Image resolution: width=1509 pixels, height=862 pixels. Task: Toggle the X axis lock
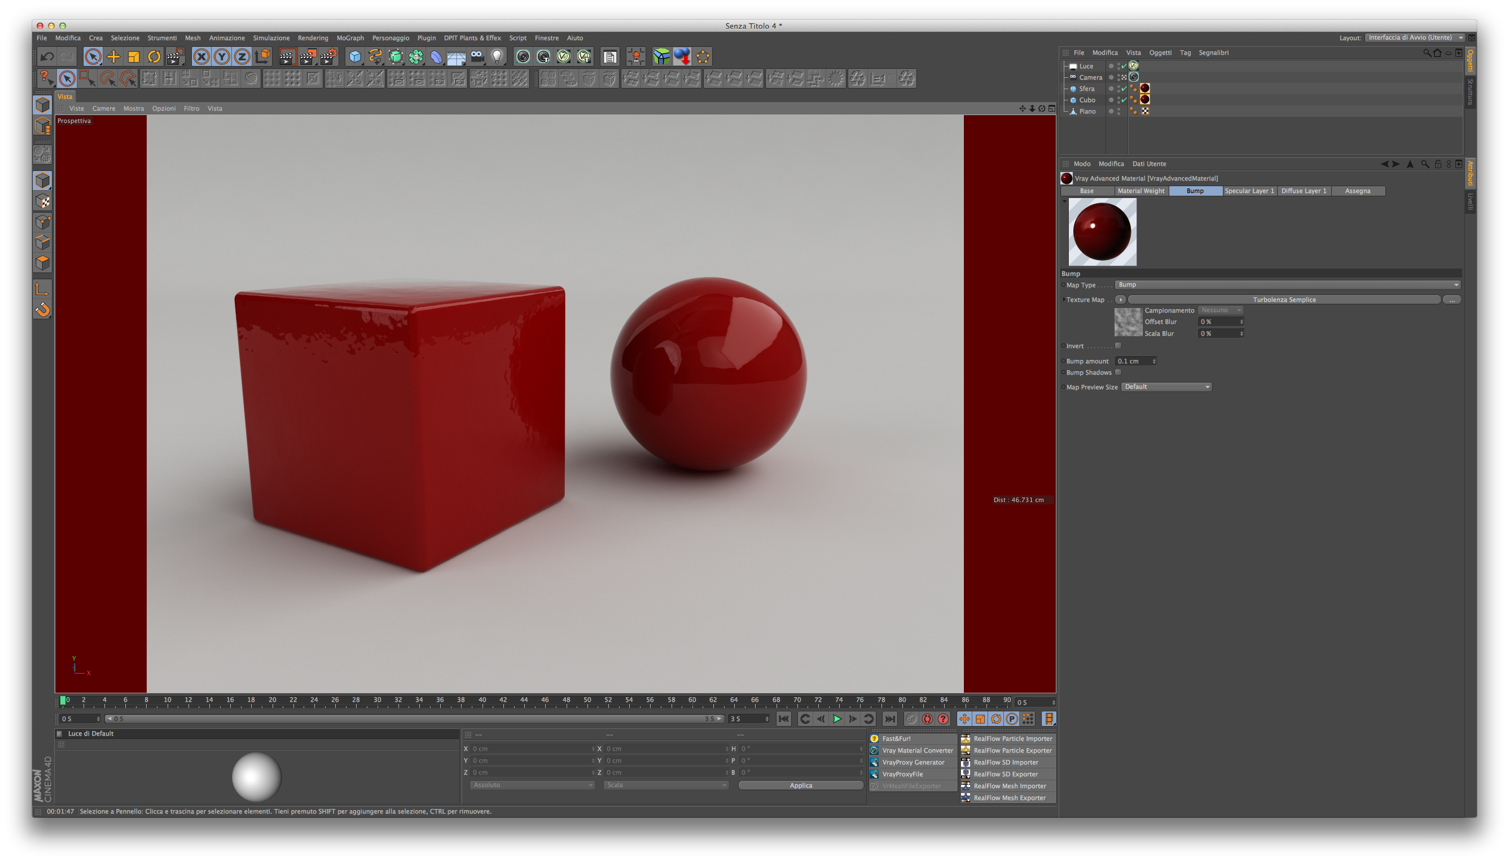coord(201,57)
